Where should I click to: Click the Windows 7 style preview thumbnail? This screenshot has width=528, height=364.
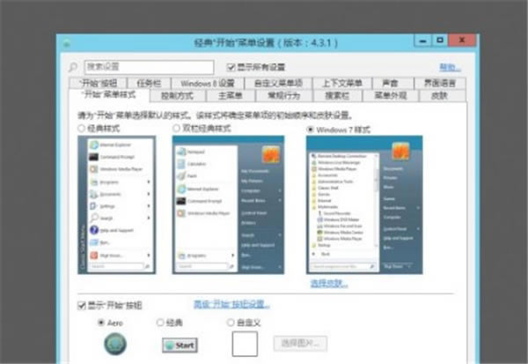click(364, 204)
